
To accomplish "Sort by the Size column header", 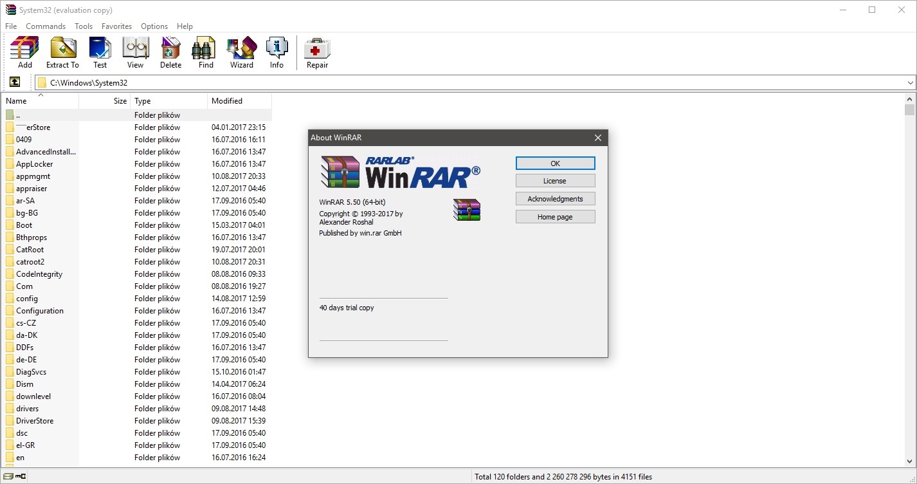I will [104, 101].
